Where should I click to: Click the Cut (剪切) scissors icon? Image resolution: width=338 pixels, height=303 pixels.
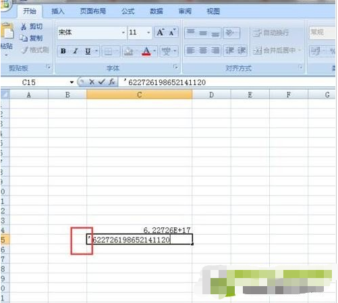click(24, 26)
